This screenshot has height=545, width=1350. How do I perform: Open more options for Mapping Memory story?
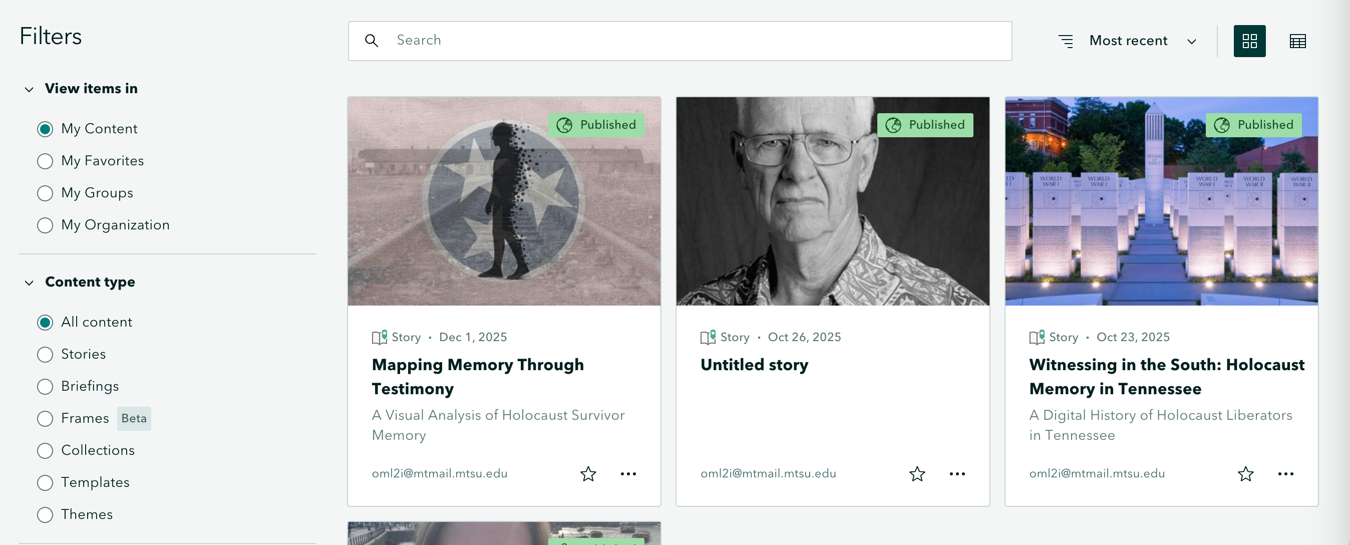click(x=628, y=474)
